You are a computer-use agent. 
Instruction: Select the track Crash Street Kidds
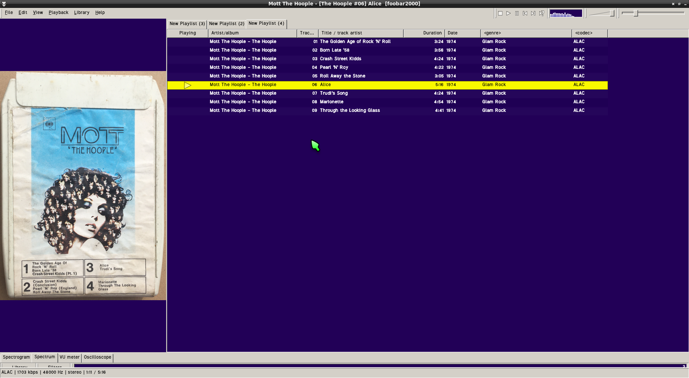[x=388, y=59]
